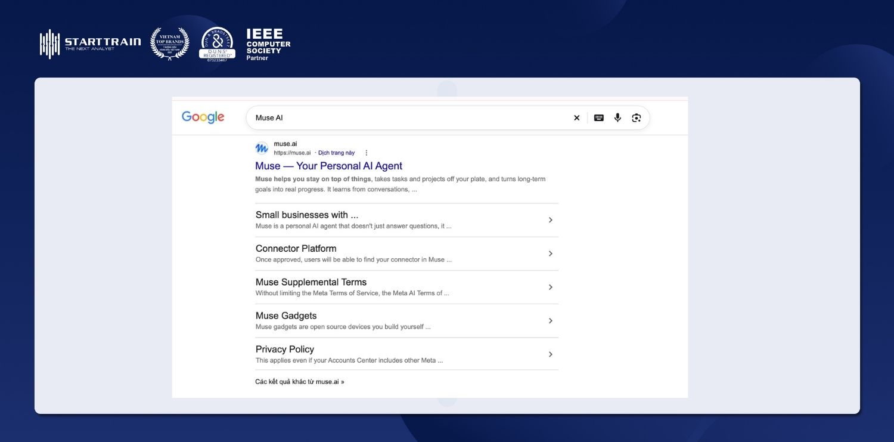Open Các kết quả khác từ muse.ai link
The image size is (894, 442).
coord(300,382)
